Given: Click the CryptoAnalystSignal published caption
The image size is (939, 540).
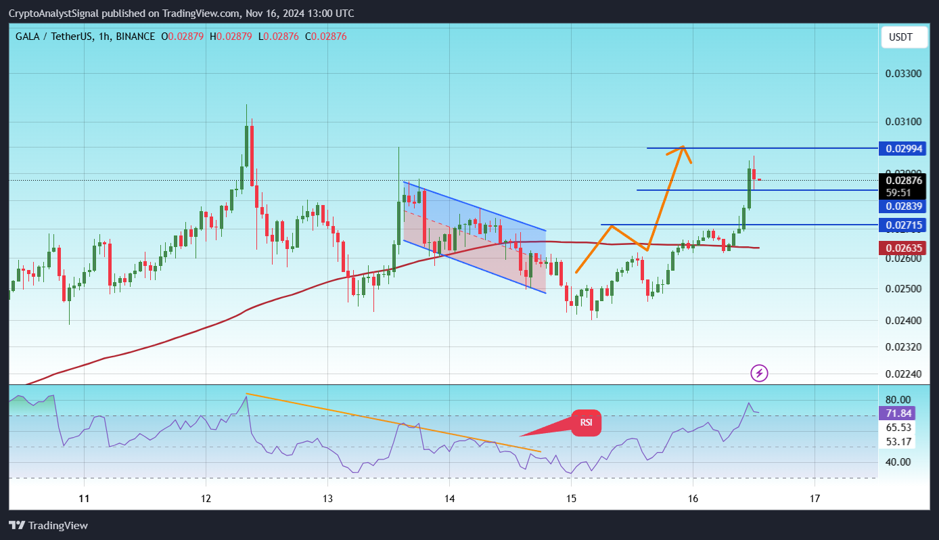Looking at the screenshot, I should pos(181,14).
